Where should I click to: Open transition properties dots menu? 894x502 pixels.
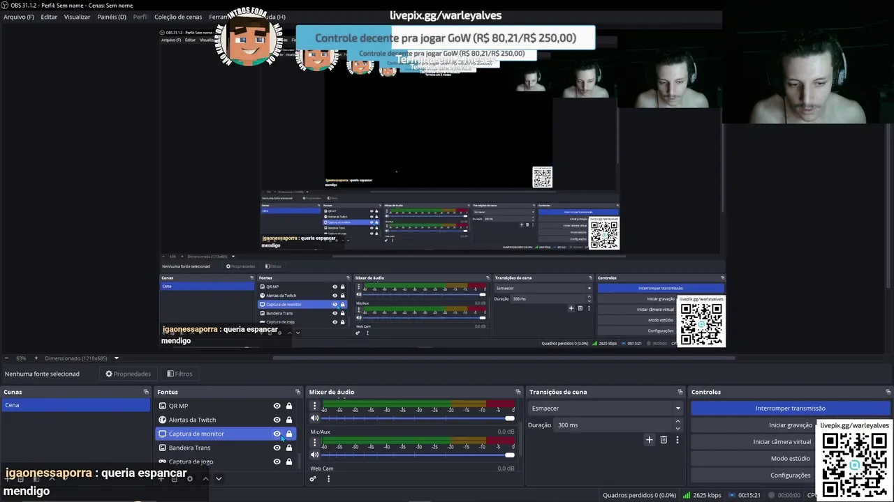point(677,440)
